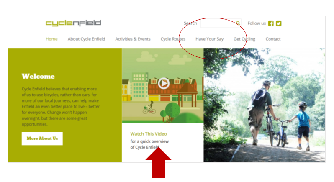Open the Cycle Routes menu item
The image size is (334, 182).
point(173,39)
